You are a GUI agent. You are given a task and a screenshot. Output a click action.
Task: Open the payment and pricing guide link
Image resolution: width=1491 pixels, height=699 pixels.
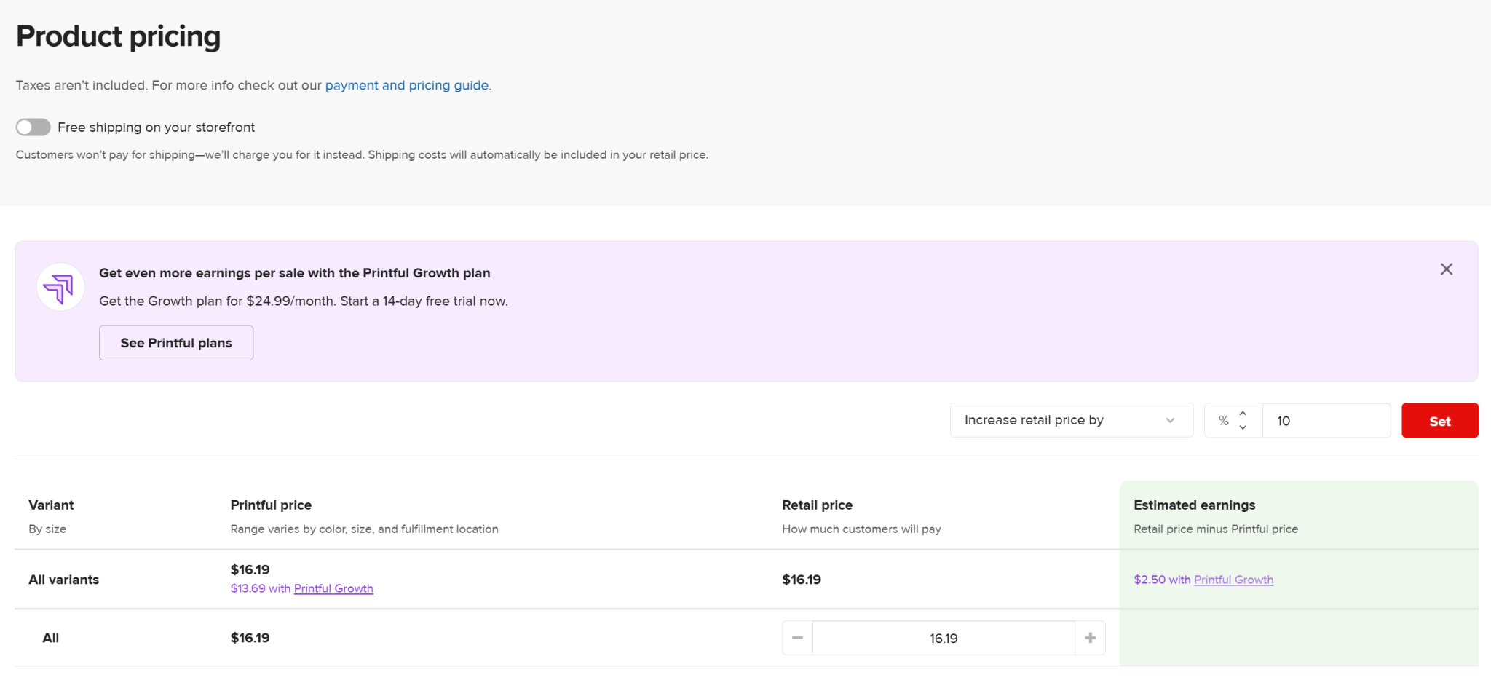406,85
